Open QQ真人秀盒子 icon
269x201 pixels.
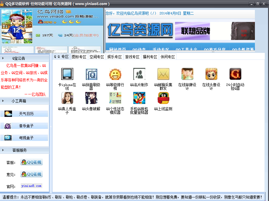coord(67,98)
